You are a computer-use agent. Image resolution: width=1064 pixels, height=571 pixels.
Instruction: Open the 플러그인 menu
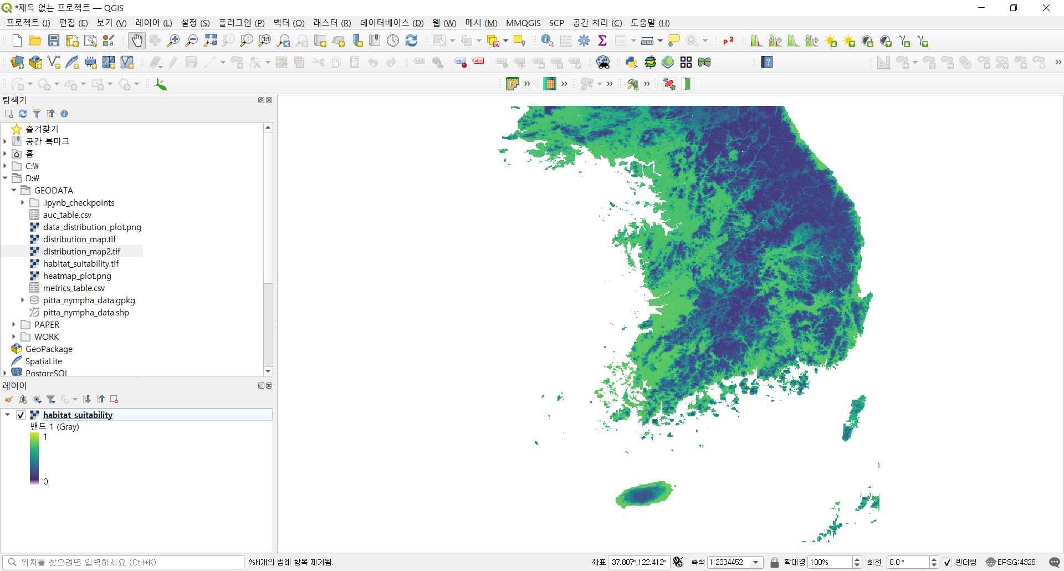[x=241, y=23]
